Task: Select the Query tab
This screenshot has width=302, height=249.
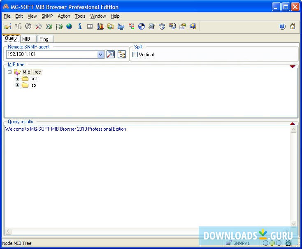Action: [11, 38]
